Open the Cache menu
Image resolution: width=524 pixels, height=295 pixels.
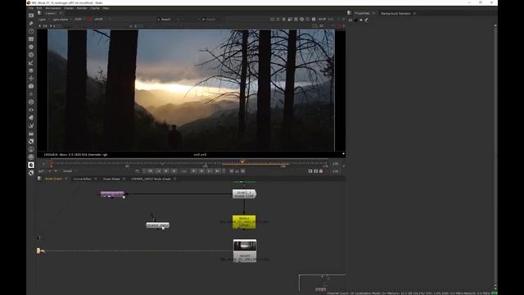(95, 8)
